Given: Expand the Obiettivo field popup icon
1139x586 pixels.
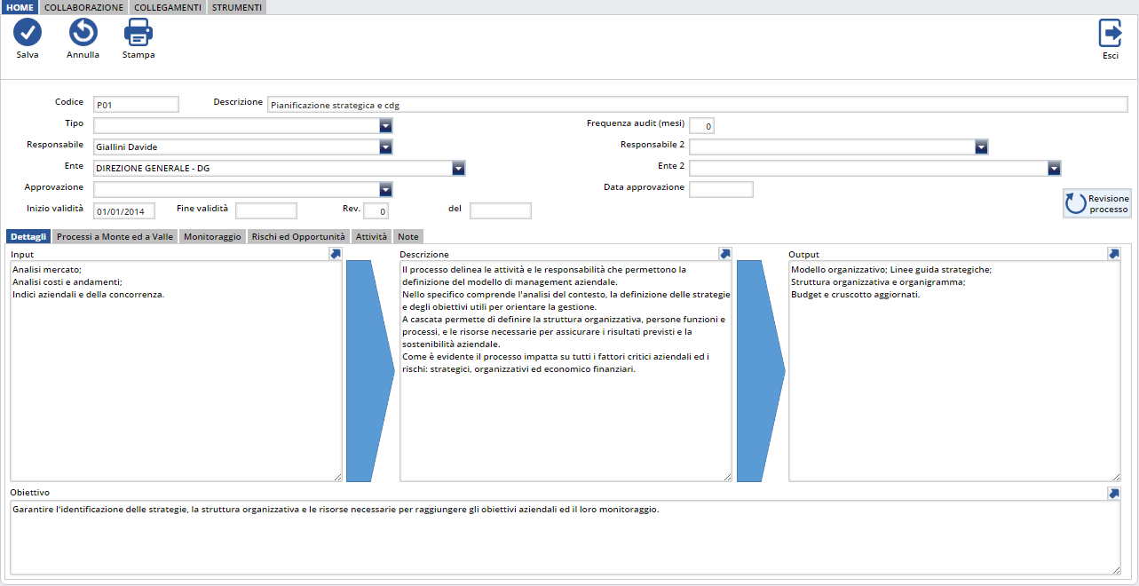Looking at the screenshot, I should 1113,493.
